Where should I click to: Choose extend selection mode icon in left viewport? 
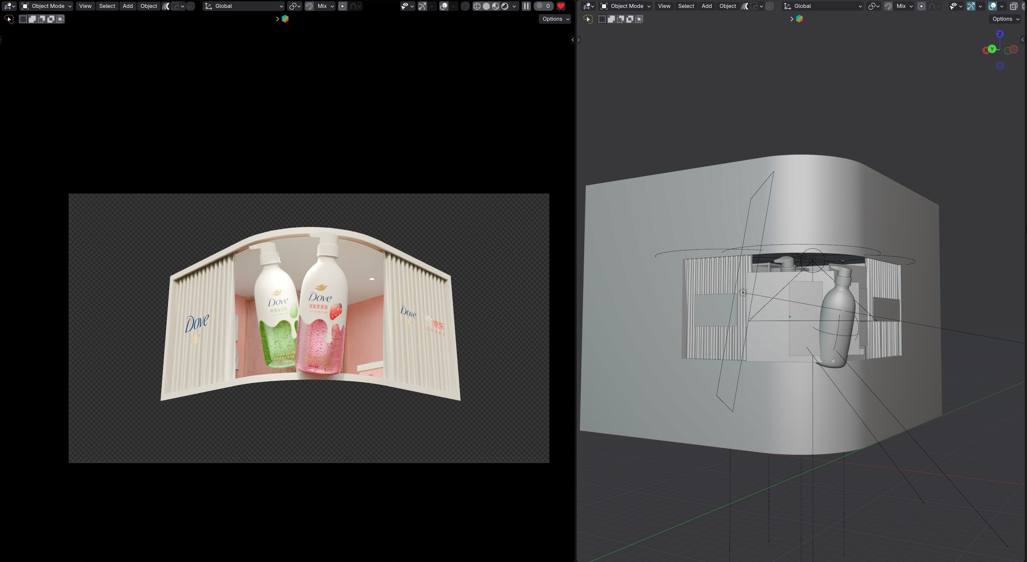pyautogui.click(x=32, y=19)
